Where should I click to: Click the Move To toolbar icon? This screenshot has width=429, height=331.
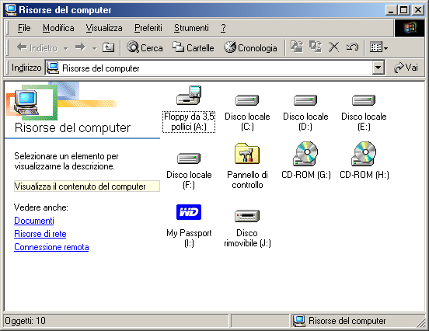pyautogui.click(x=297, y=47)
